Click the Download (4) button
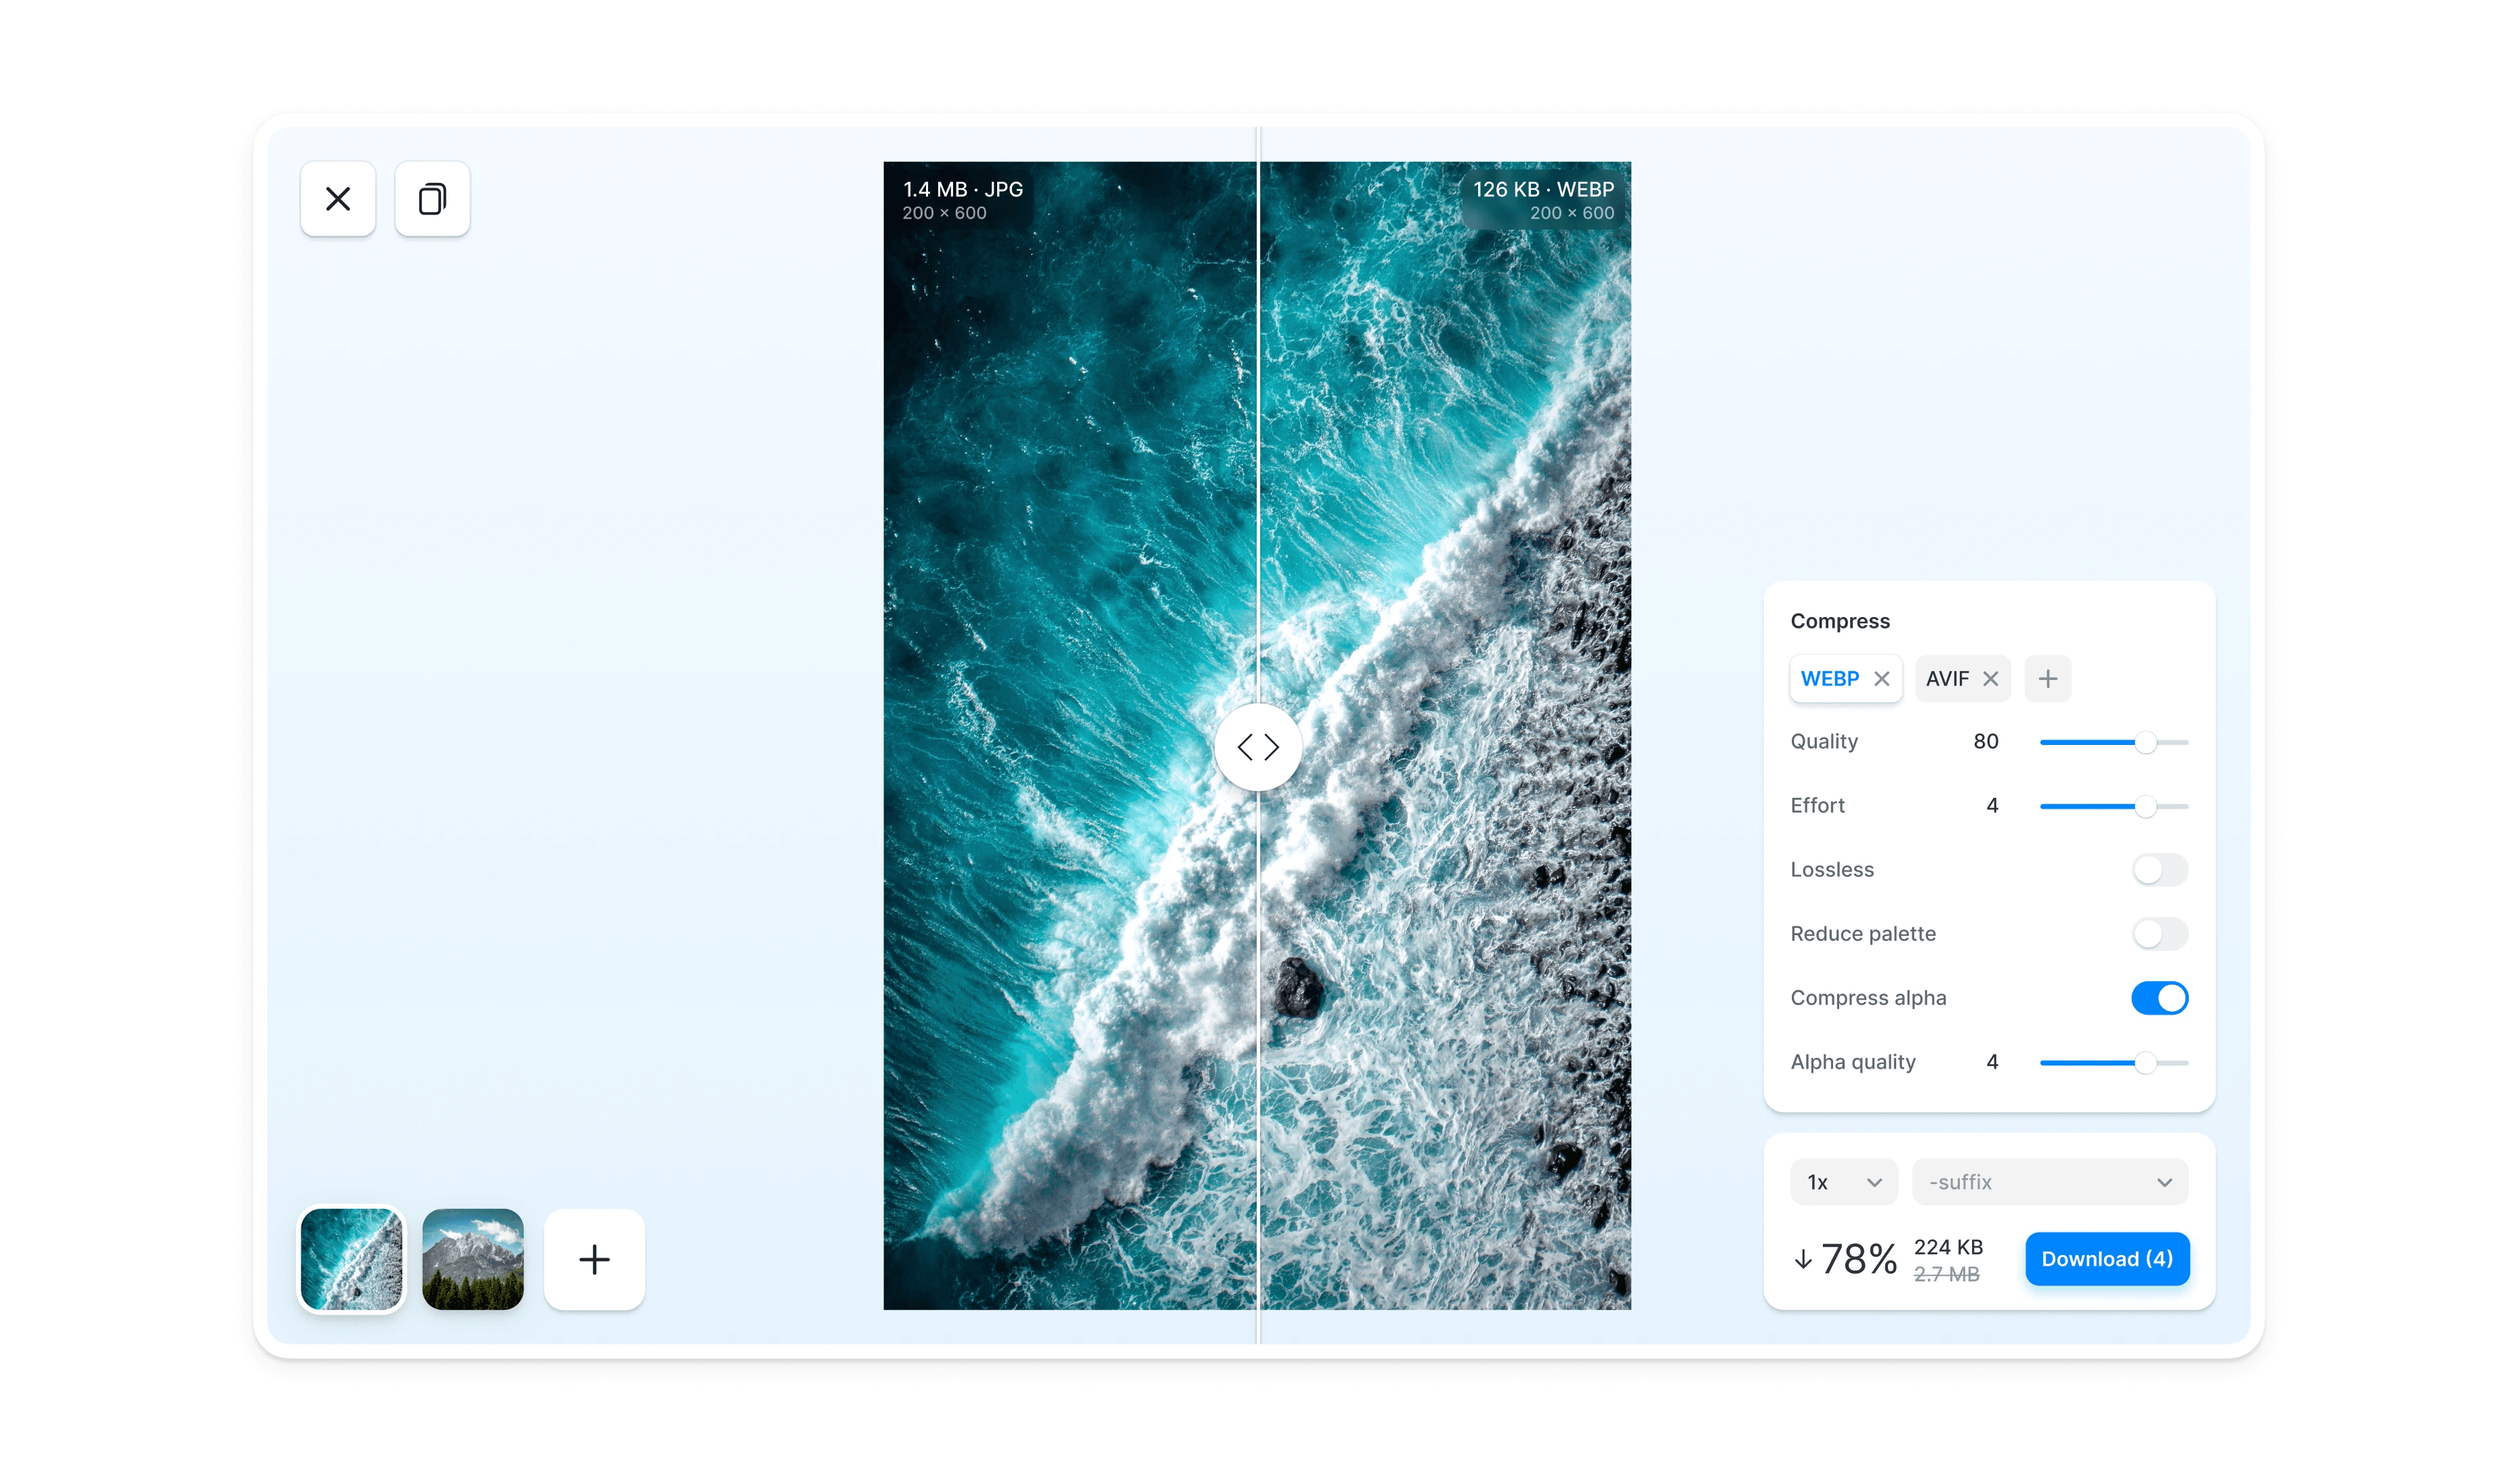This screenshot has width=2520, height=1471. pos(2106,1259)
